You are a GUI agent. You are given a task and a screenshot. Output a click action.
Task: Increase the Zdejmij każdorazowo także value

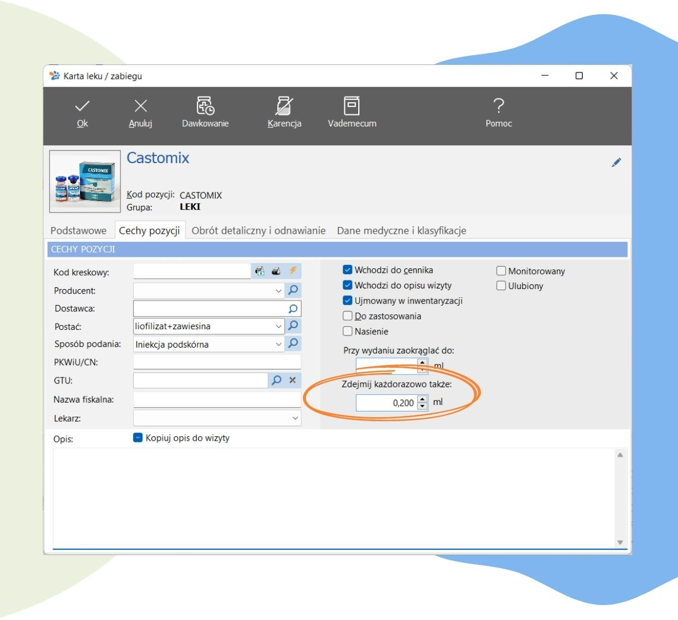pos(423,399)
